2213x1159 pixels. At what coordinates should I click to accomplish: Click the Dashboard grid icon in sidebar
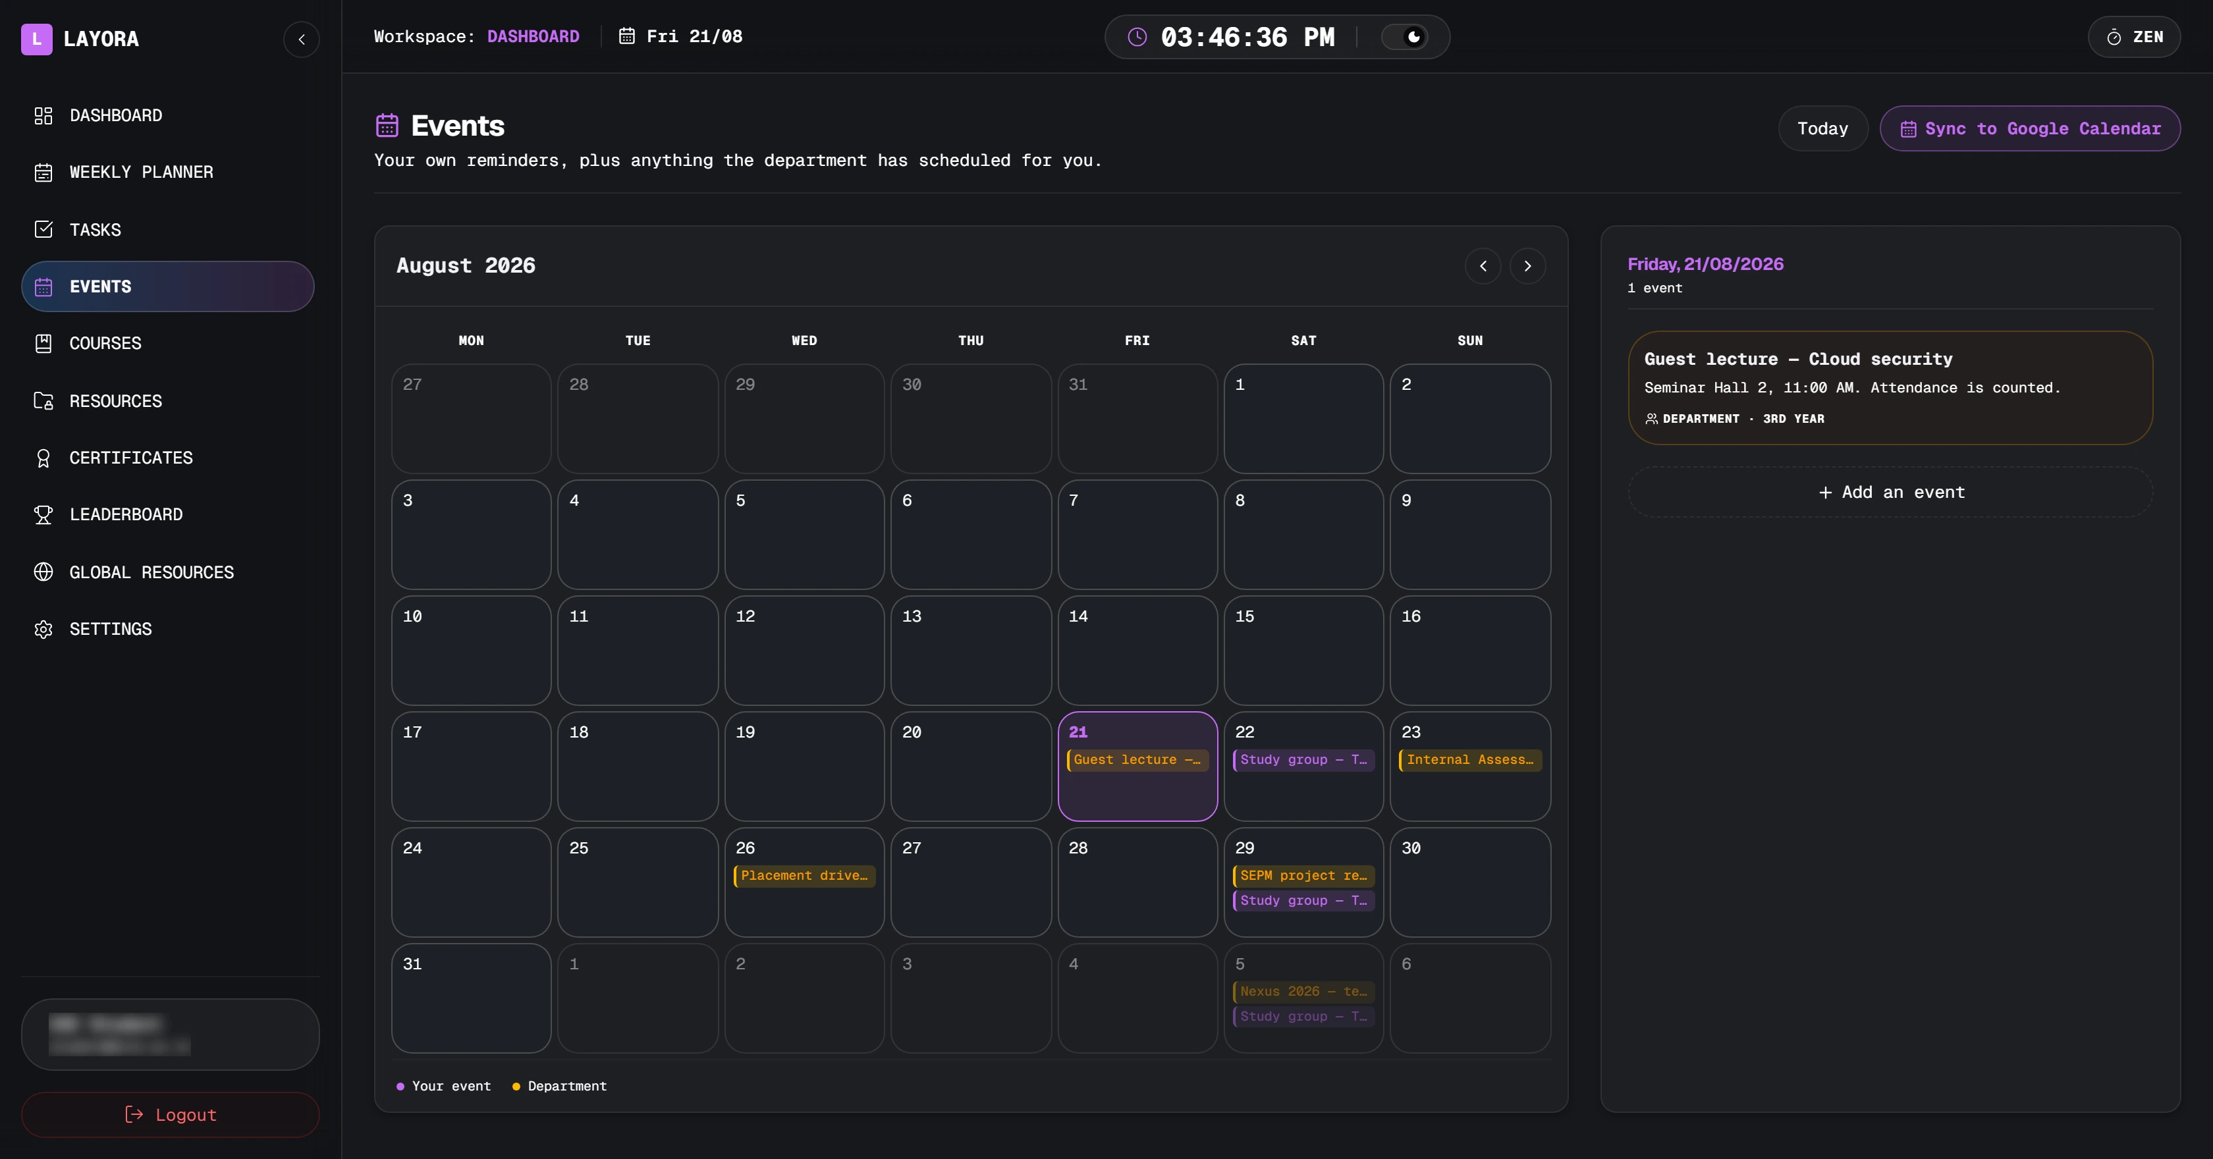[43, 115]
